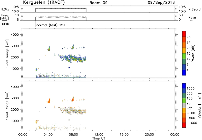Click the 'Power [dB]' colorbar title
The image size is (202, 140).
[x=193, y=53]
